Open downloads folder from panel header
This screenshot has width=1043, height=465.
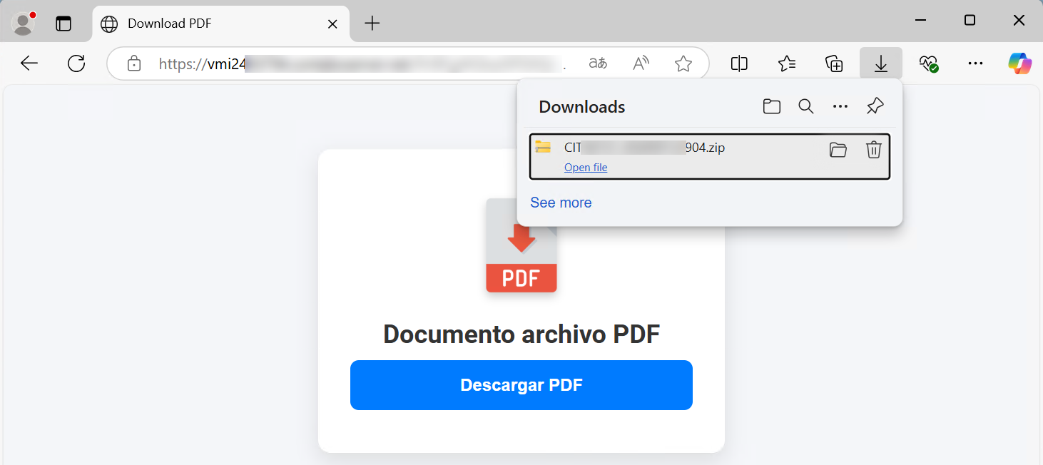771,107
